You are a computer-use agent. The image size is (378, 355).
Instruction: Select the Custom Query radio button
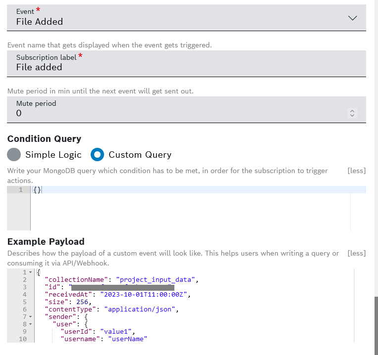(x=98, y=155)
